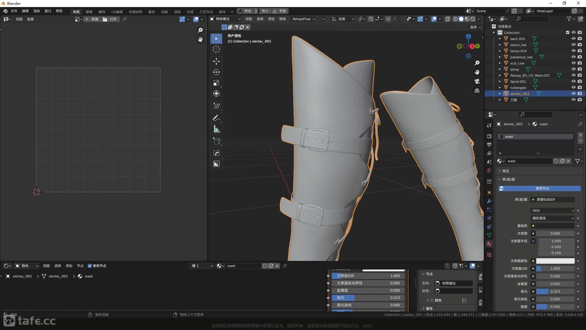Expand bolian.004 in outliner
586x330 pixels.
point(500,51)
